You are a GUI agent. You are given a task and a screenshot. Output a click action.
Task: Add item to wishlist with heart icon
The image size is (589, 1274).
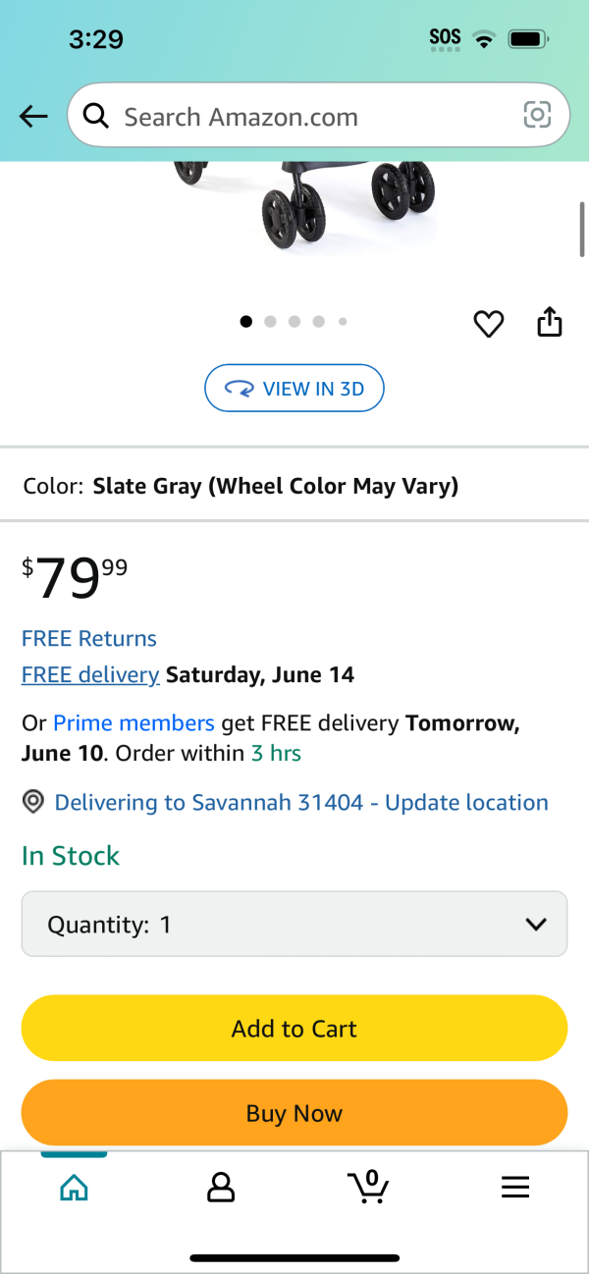pyautogui.click(x=488, y=324)
